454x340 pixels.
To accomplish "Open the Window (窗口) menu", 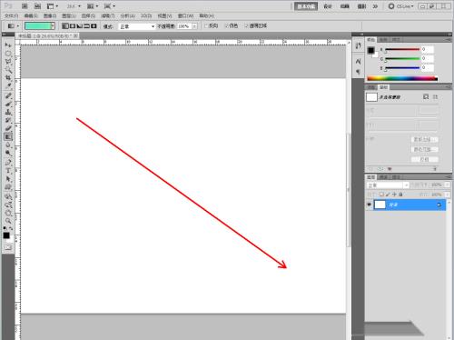I will pyautogui.click(x=185, y=15).
